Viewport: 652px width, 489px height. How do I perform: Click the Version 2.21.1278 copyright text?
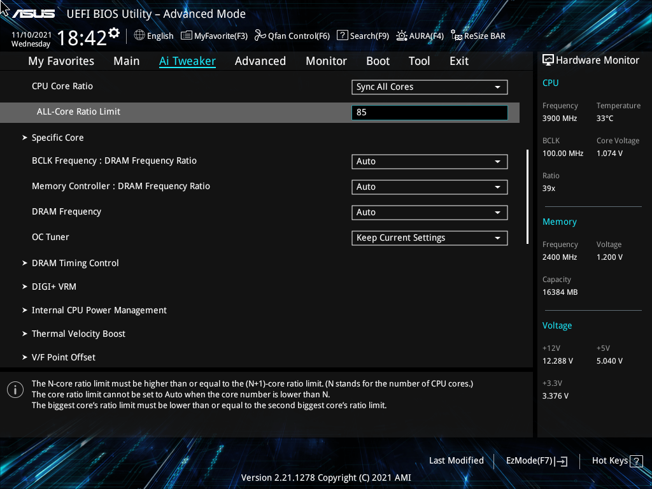point(326,478)
